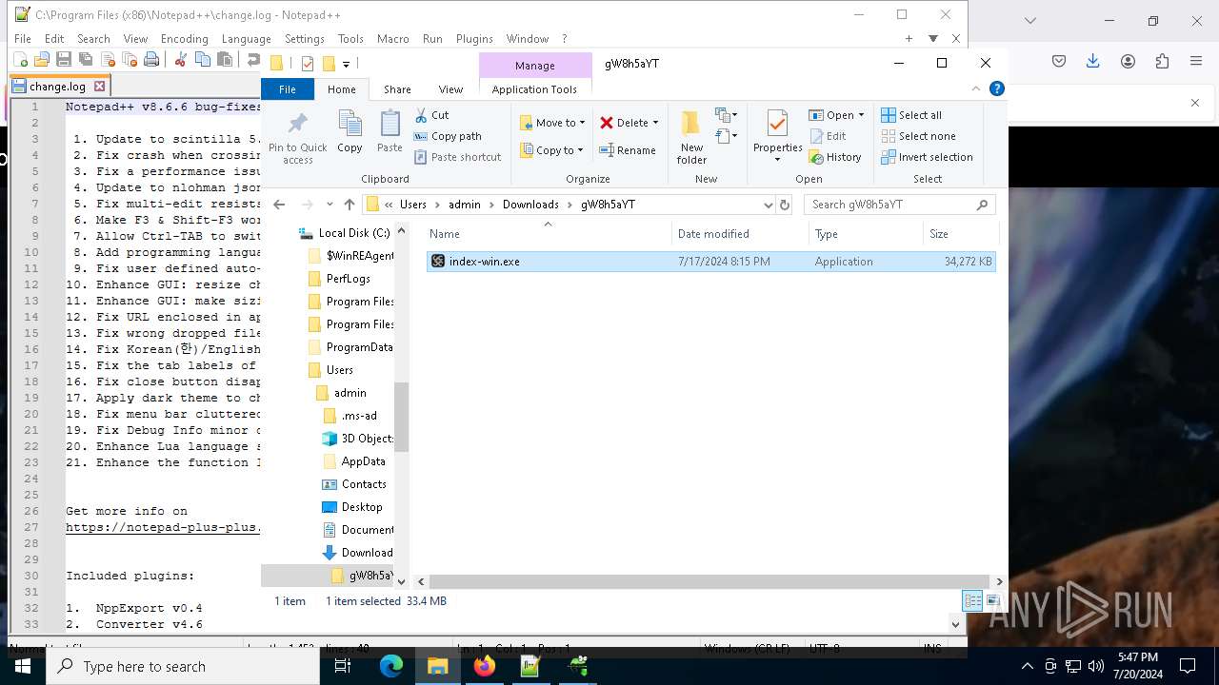1219x685 pixels.
Task: Click Cut in Explorer Clipboard group
Action: click(x=431, y=115)
